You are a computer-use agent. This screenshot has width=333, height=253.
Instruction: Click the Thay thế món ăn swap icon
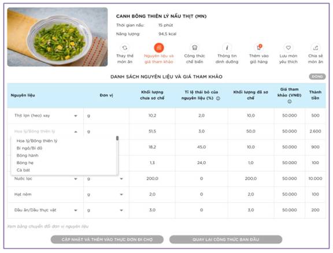[125, 48]
